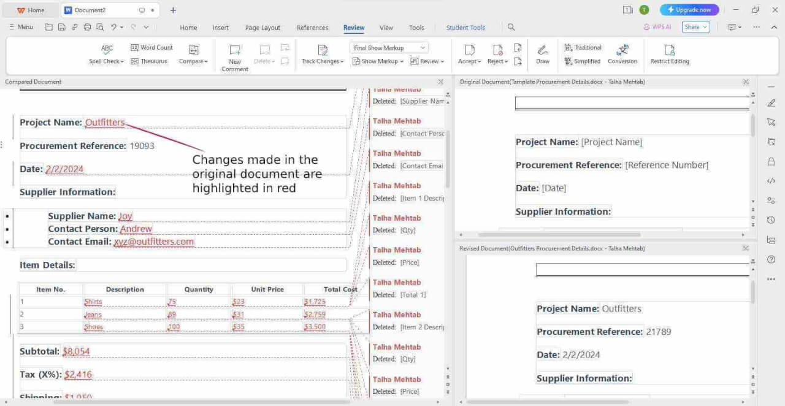Click the Simplified conversion icon

point(582,61)
